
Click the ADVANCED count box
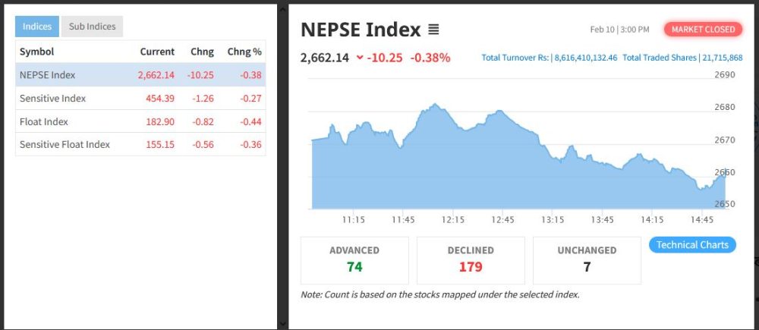pyautogui.click(x=354, y=259)
